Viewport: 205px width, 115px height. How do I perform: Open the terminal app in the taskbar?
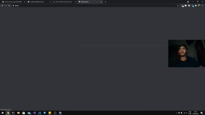click(13, 113)
